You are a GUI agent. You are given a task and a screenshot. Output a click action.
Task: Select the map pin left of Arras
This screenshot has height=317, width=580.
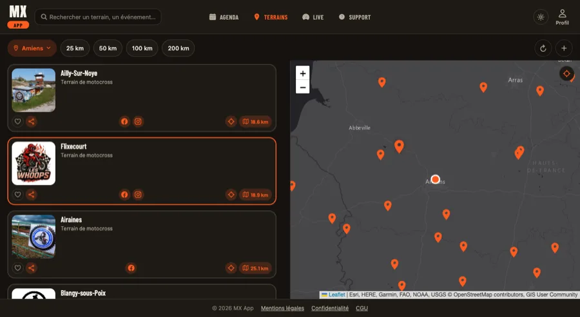[483, 87]
